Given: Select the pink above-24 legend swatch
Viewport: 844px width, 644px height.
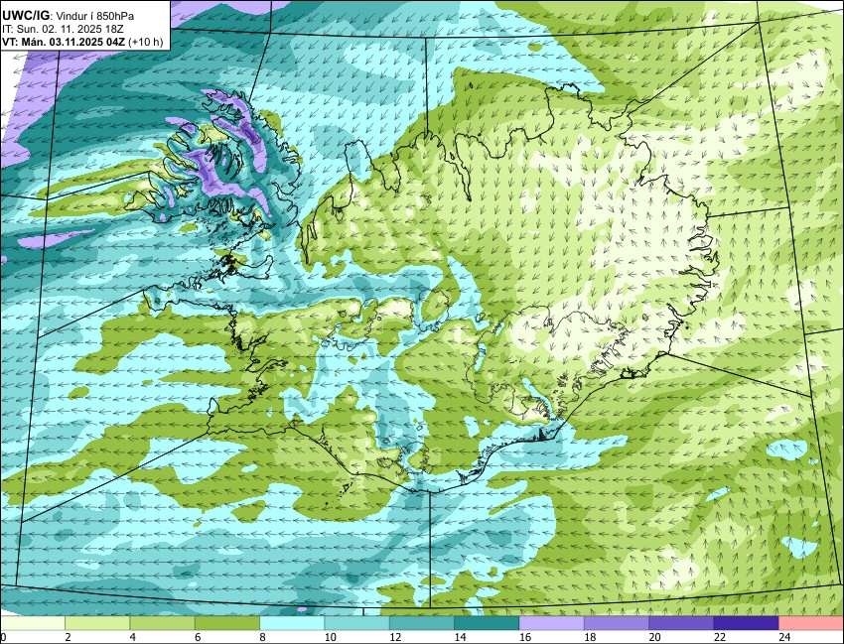Looking at the screenshot, I should 811,623.
